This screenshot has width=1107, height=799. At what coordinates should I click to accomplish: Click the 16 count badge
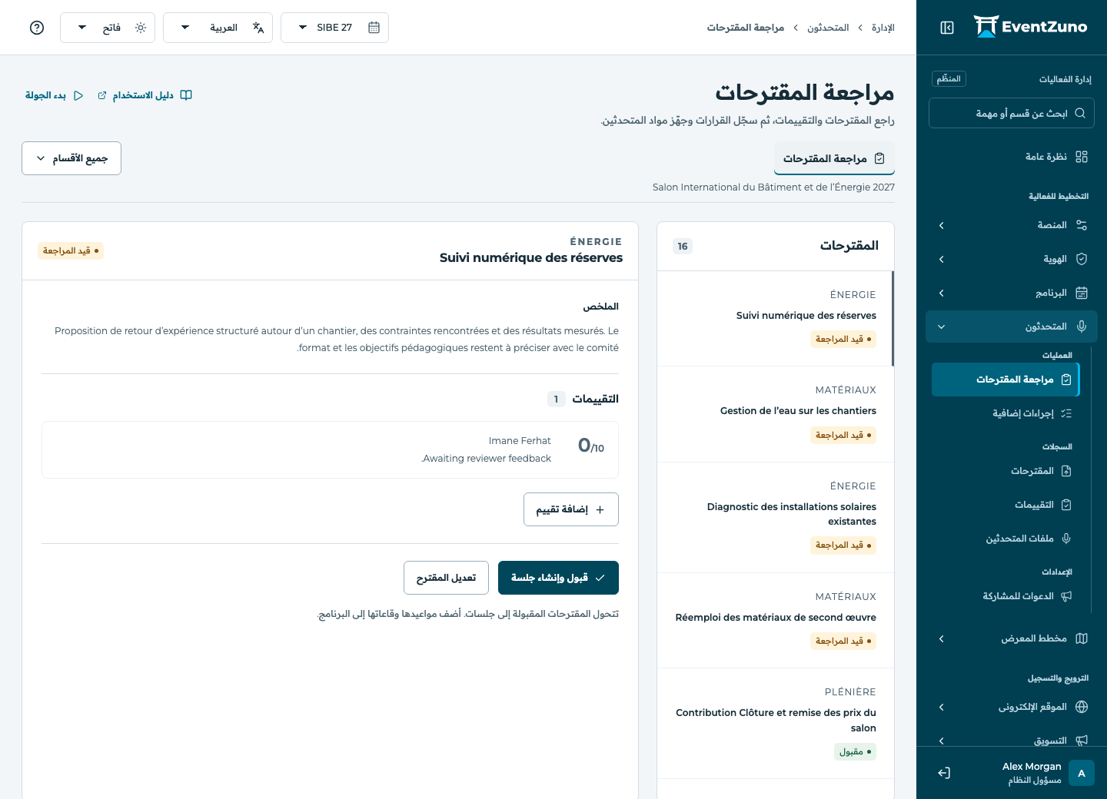[683, 246]
